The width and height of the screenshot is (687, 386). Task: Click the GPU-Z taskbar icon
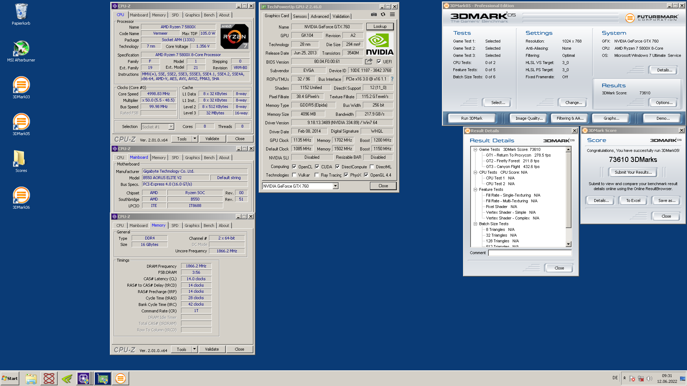click(x=103, y=378)
